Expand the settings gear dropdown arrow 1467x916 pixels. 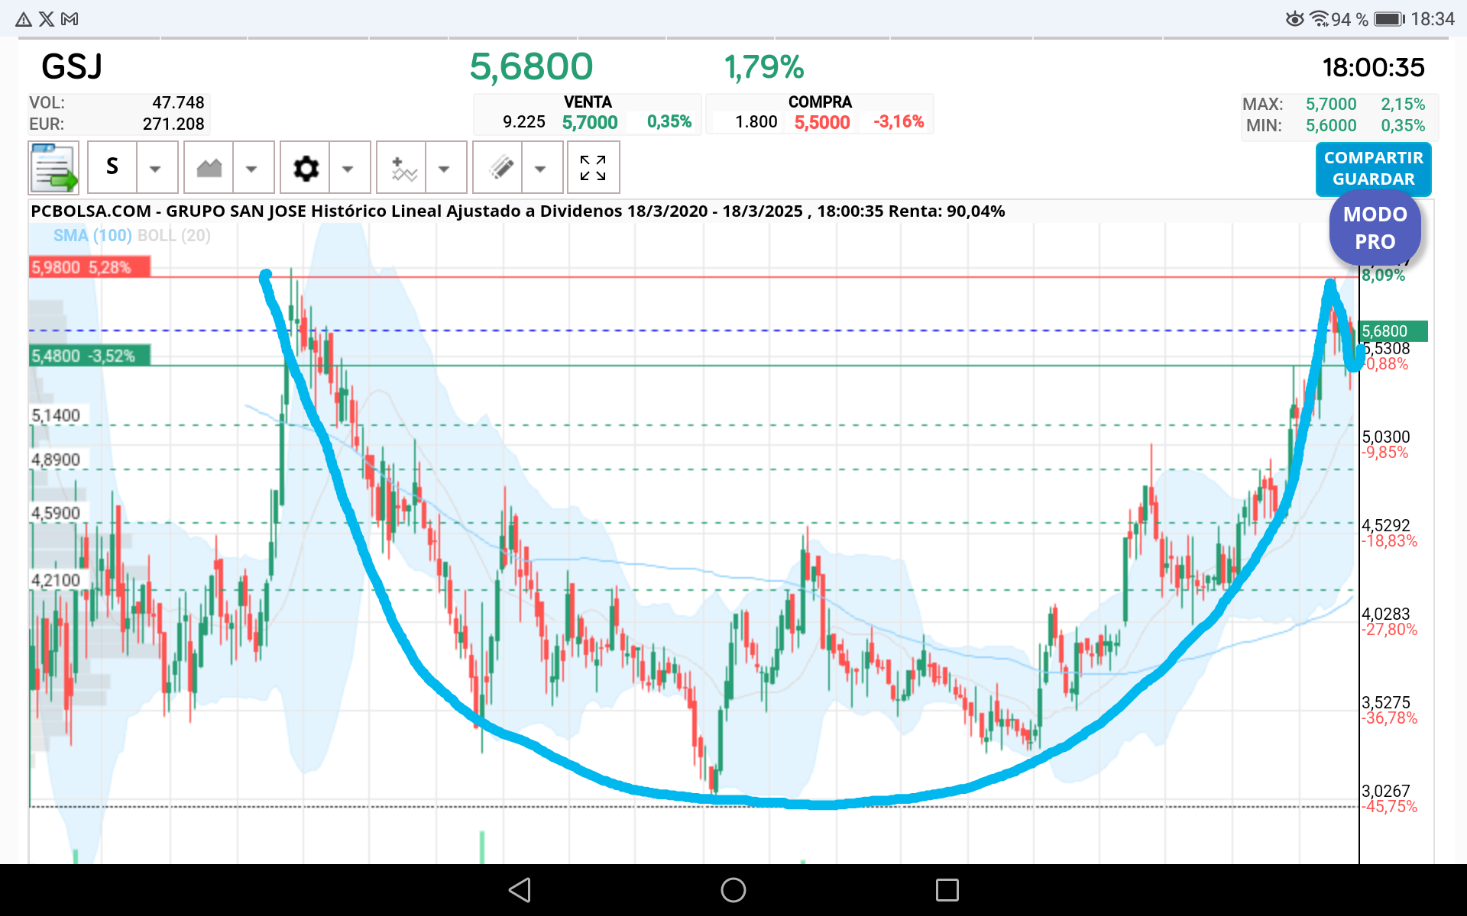pyautogui.click(x=348, y=168)
